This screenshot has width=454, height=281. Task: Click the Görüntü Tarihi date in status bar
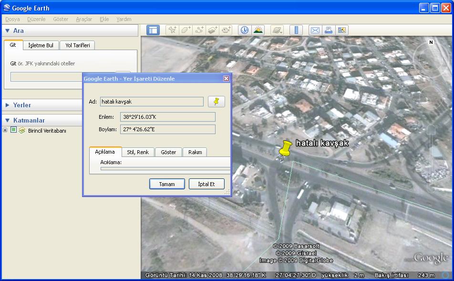click(184, 275)
